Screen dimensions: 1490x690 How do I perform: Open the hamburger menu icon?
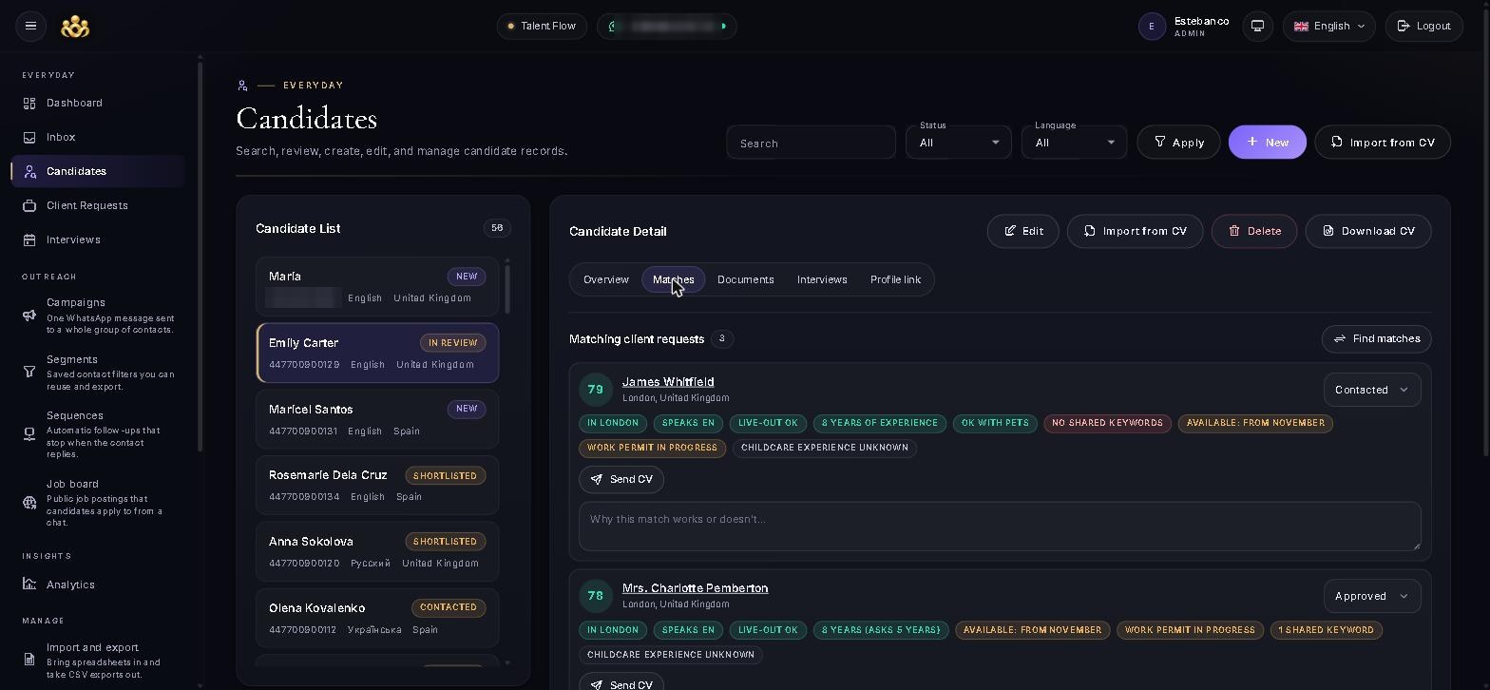click(30, 26)
